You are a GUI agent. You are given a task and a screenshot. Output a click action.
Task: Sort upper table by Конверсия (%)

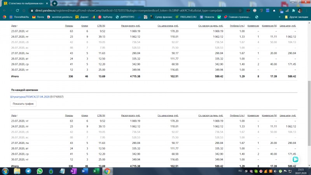pos(269,26)
